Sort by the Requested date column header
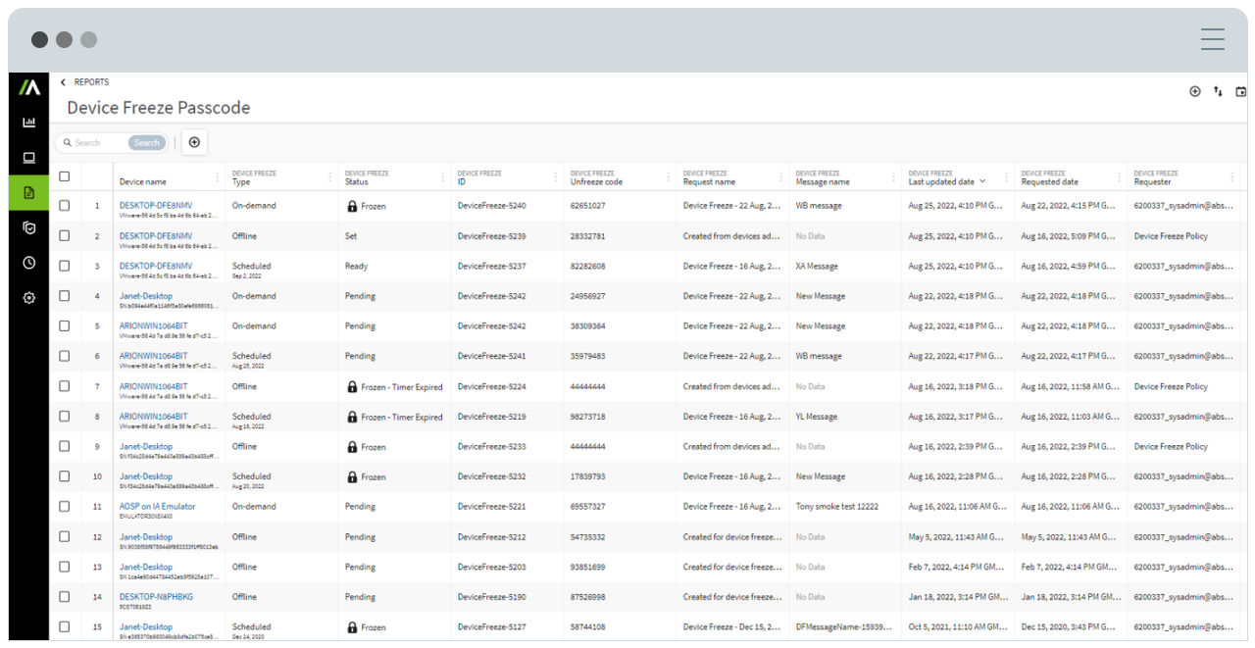 click(x=1050, y=181)
